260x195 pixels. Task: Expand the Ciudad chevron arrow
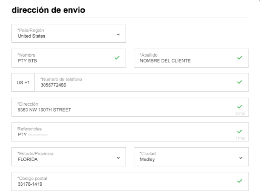point(241,158)
